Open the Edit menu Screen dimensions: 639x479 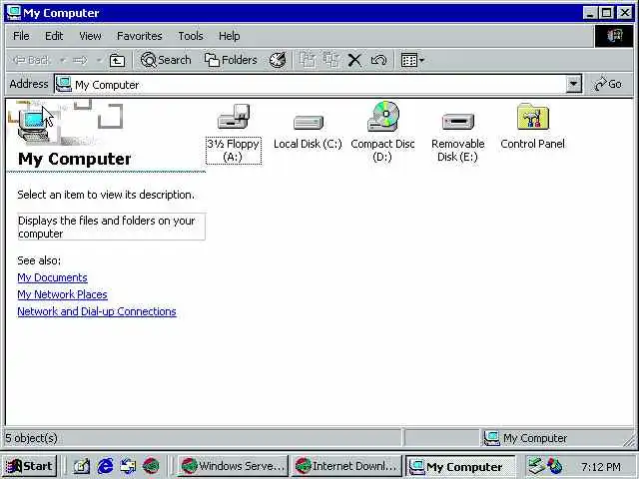(54, 36)
